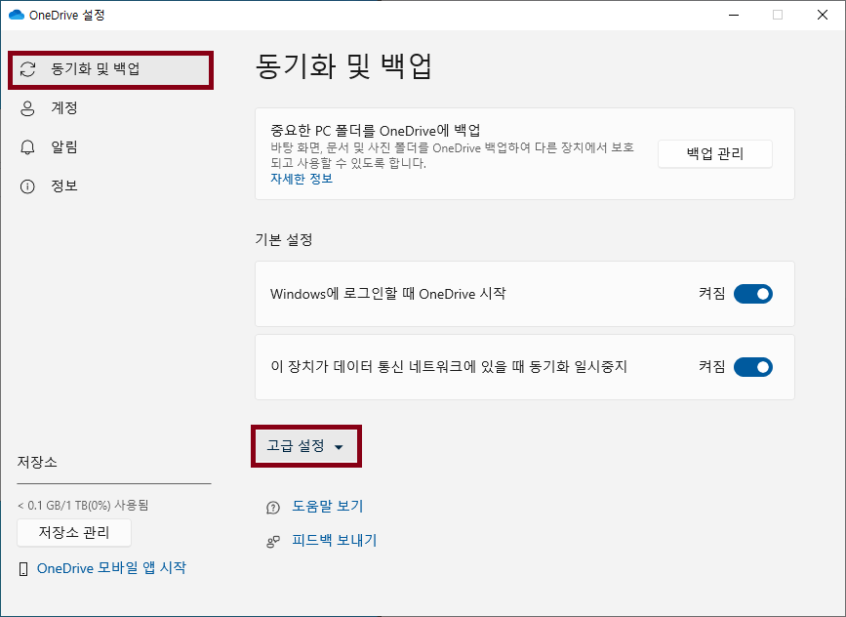Click the 기본 설정 heading
The width and height of the screenshot is (846, 617).
pos(284,240)
